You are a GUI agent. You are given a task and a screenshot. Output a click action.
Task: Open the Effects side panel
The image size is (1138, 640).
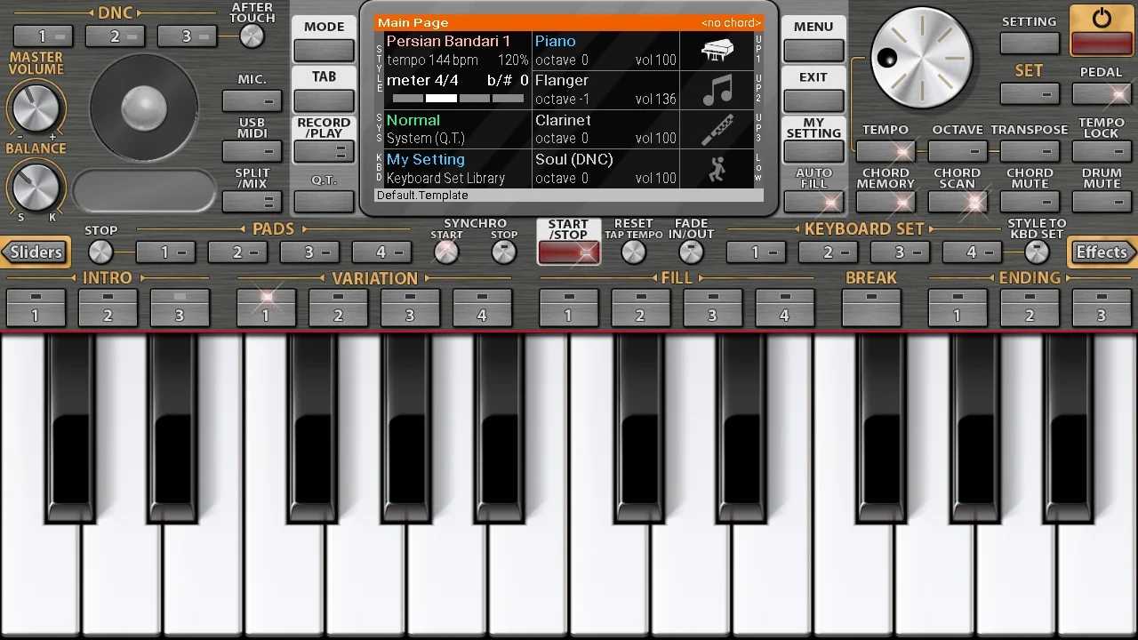[1102, 252]
